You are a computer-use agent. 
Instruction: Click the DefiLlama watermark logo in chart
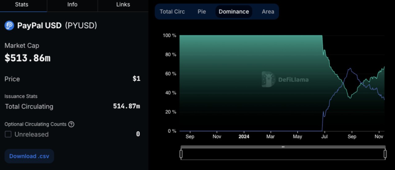[x=268, y=79]
